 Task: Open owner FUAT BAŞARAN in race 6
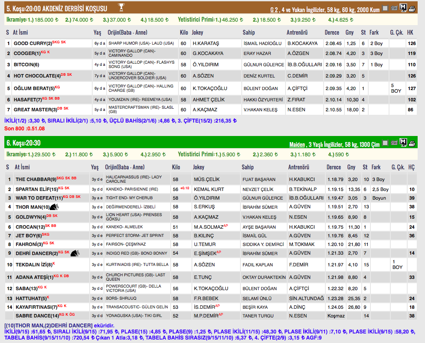tap(259, 179)
